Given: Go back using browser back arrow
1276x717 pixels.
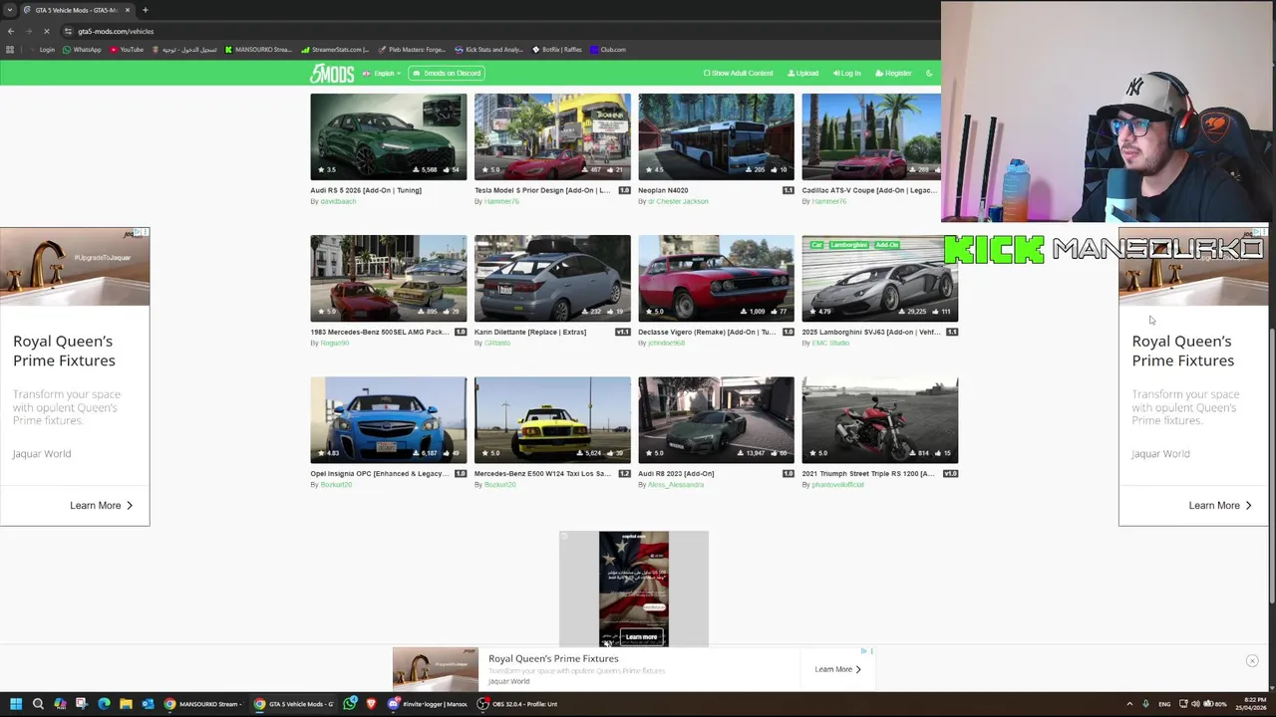Looking at the screenshot, I should click(x=10, y=31).
